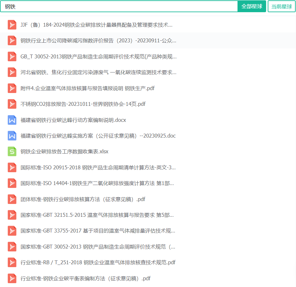Click PDF icon for 行业标准-RB / T_251-2018 file
This screenshot has height=287, width=296.
point(12,263)
